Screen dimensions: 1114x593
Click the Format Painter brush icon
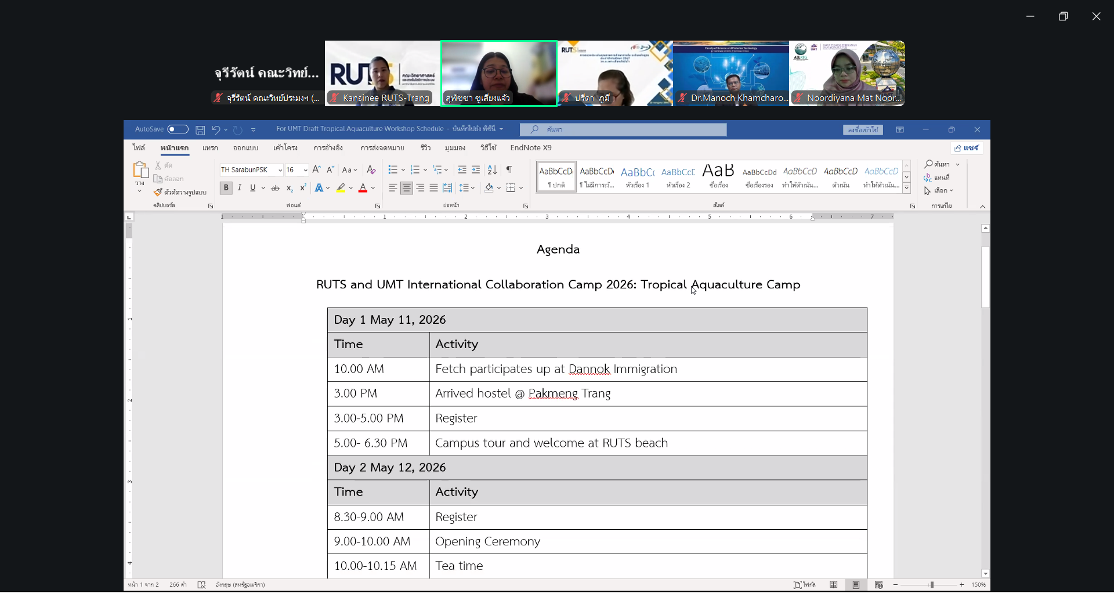click(x=158, y=192)
